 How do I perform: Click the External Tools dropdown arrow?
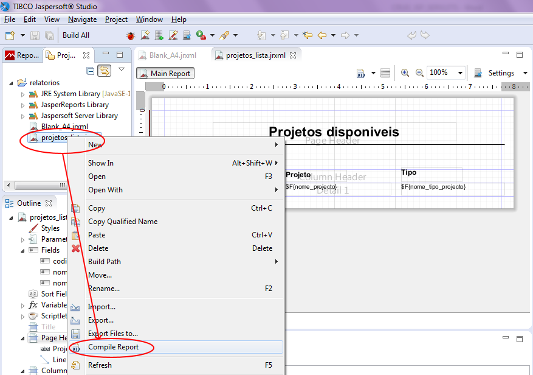coord(213,35)
